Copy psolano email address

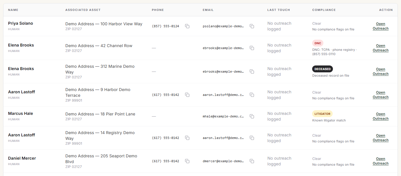click(252, 26)
